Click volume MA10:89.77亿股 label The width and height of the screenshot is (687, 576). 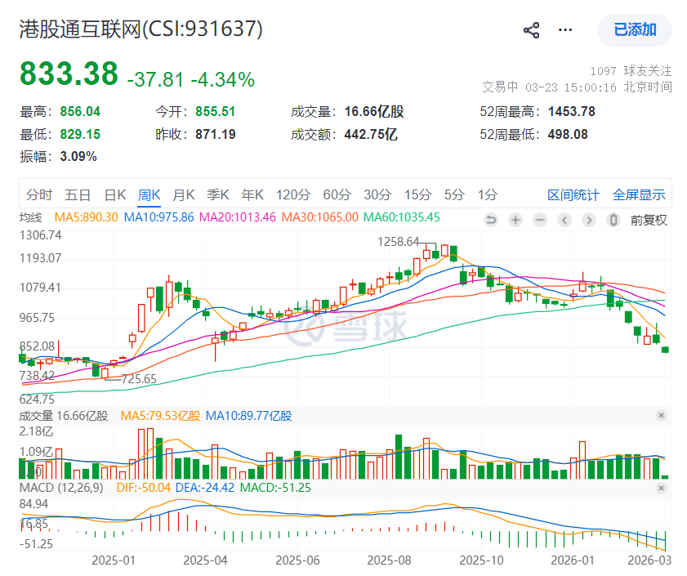pyautogui.click(x=248, y=416)
